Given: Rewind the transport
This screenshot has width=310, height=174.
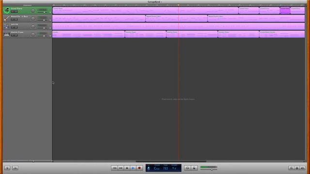Looking at the screenshot, I should [114, 168].
